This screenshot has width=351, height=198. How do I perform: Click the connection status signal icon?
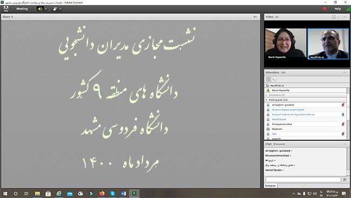tap(348, 9)
